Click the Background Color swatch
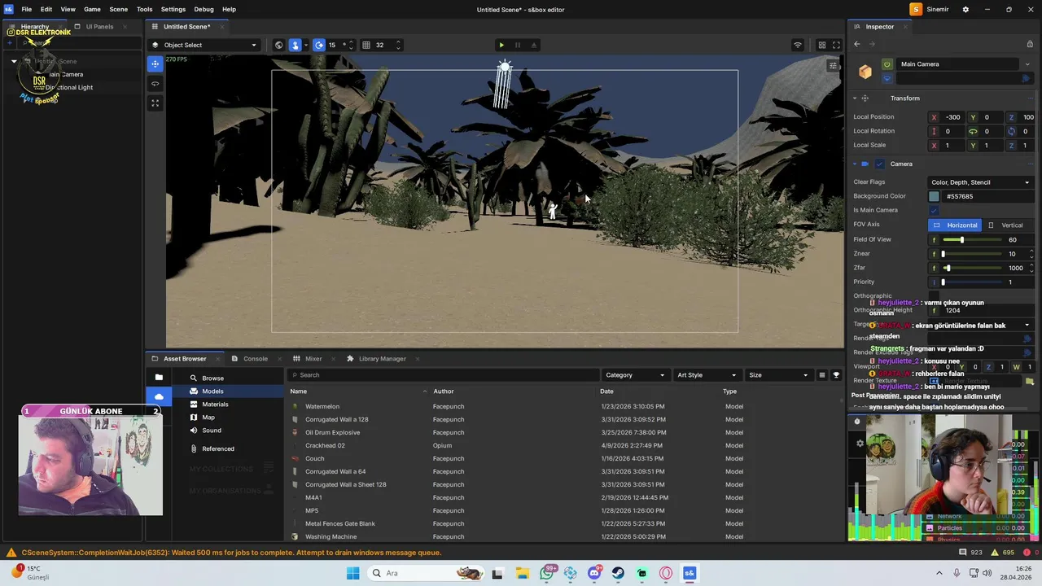 click(x=934, y=196)
